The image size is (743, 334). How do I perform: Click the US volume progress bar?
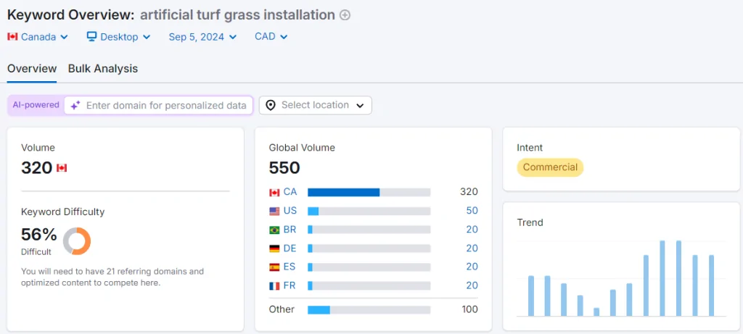coord(369,211)
